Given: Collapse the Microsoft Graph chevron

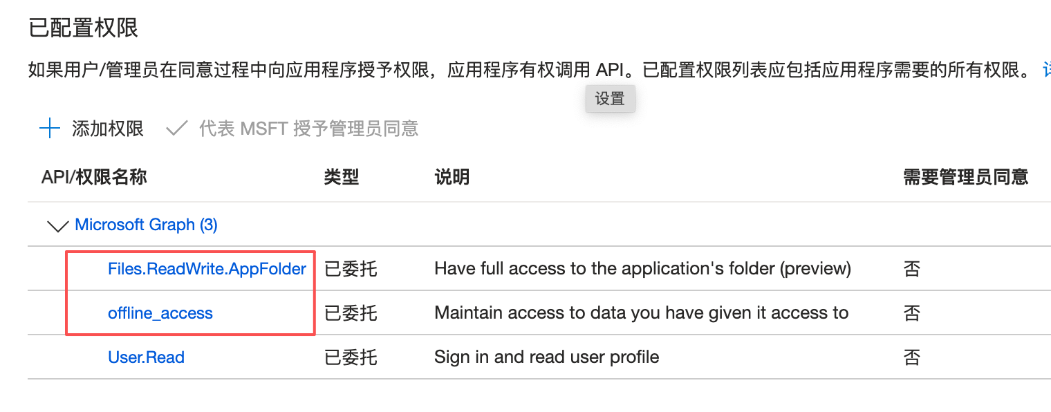Looking at the screenshot, I should click(x=57, y=225).
